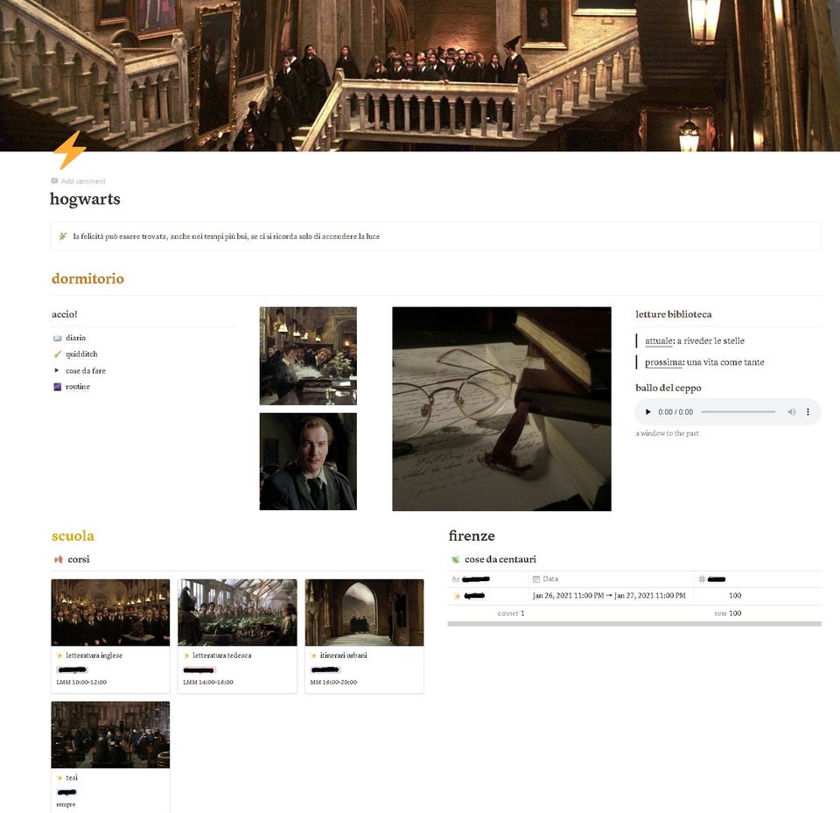Click the star icon on letteratura inglese card

click(59, 656)
